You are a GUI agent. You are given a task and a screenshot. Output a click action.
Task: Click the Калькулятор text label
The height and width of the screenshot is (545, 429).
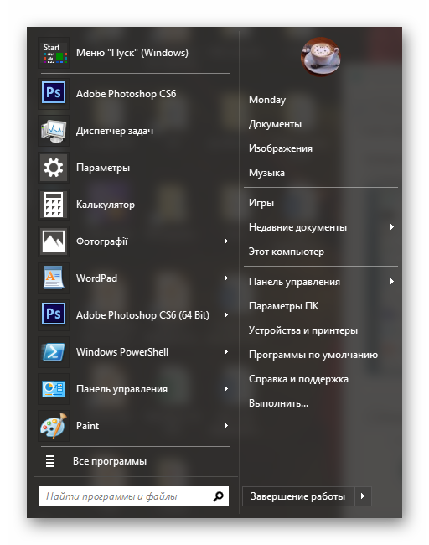pos(106,205)
